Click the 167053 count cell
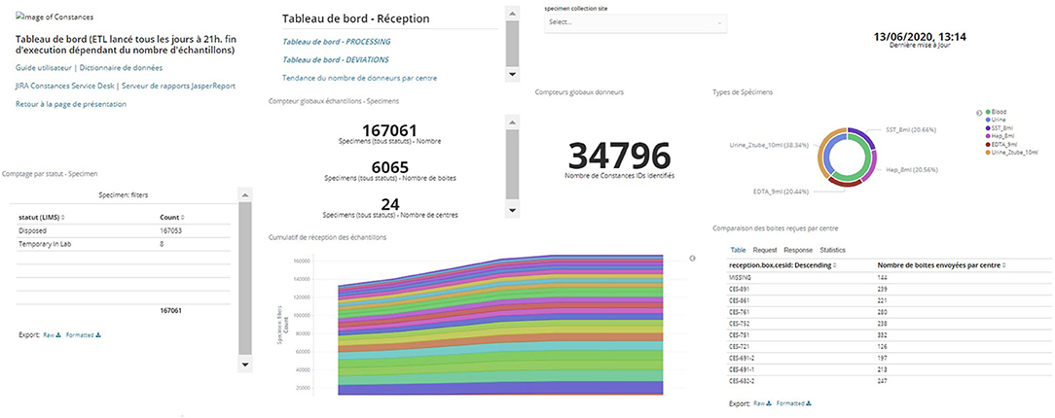The height and width of the screenshot is (418, 1055). 170,231
